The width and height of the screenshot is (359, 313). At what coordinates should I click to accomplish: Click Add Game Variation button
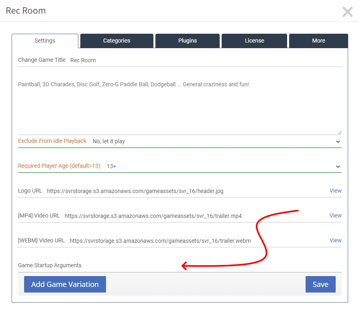(x=65, y=284)
